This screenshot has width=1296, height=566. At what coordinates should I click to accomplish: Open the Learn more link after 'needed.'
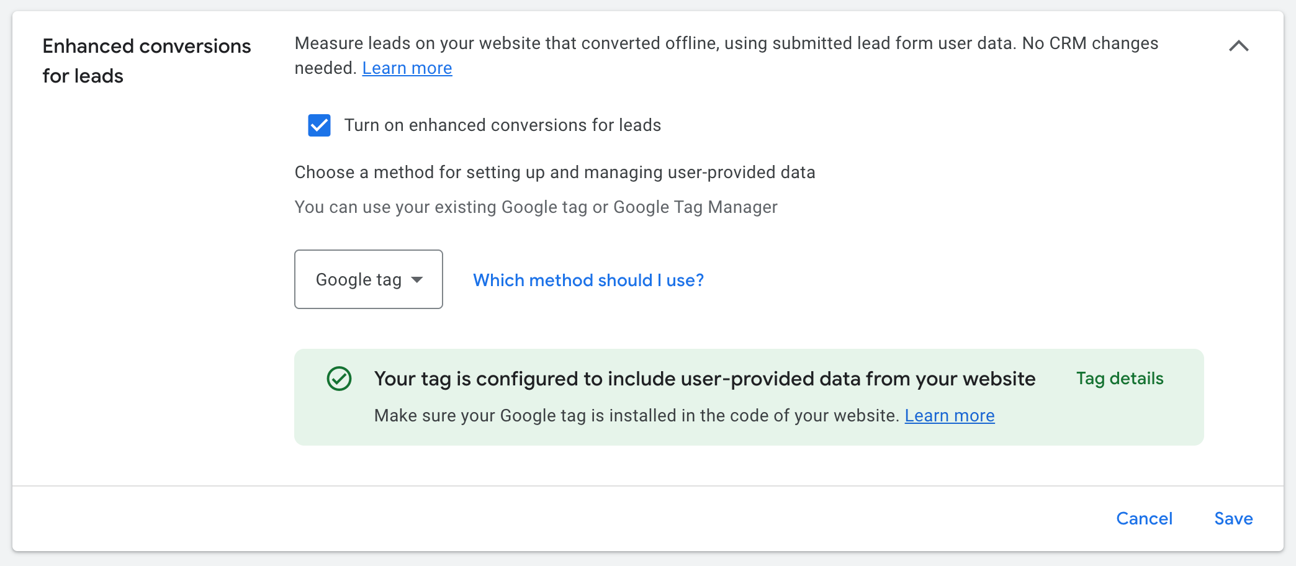point(407,68)
